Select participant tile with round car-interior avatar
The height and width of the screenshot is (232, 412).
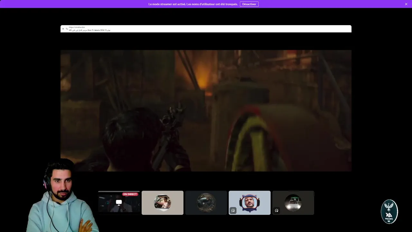(206, 203)
